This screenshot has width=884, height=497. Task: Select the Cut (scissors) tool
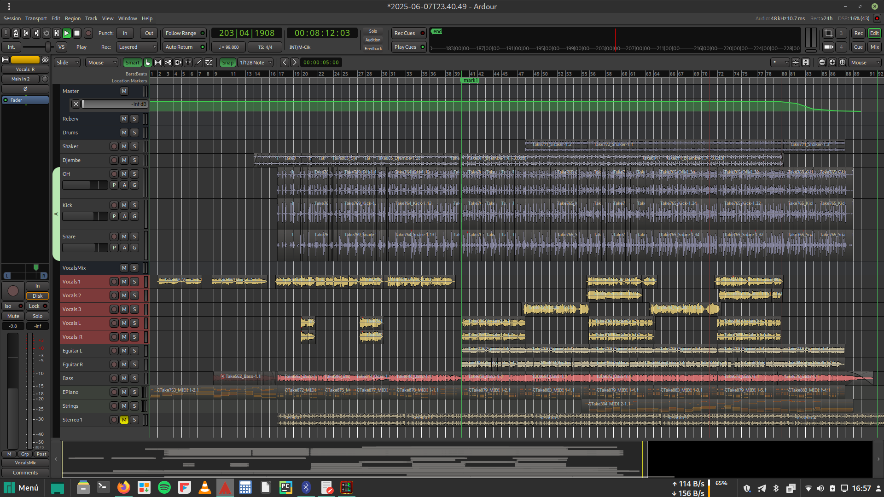[168, 63]
